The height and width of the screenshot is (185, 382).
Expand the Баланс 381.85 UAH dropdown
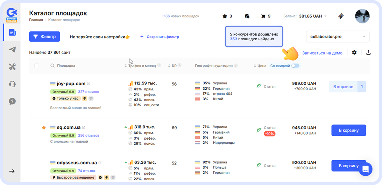pyautogui.click(x=325, y=16)
